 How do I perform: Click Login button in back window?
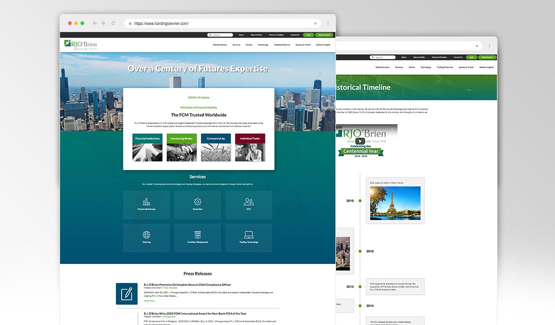click(x=471, y=57)
